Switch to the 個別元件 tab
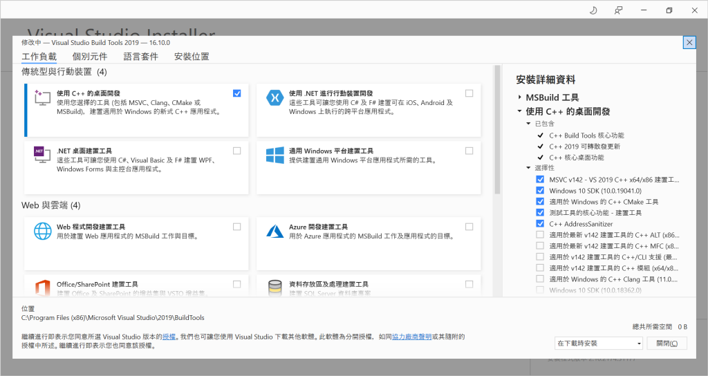This screenshot has width=708, height=376. [x=90, y=57]
